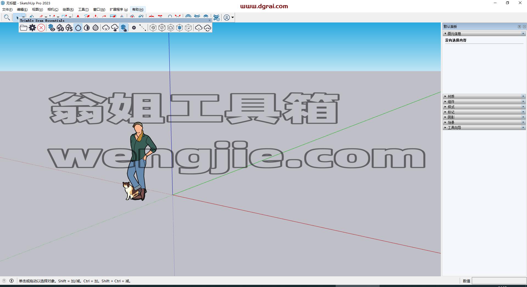The width and height of the screenshot is (527, 287).
Task: Pin the 默认面板 tray auto-hide
Action: (x=519, y=27)
